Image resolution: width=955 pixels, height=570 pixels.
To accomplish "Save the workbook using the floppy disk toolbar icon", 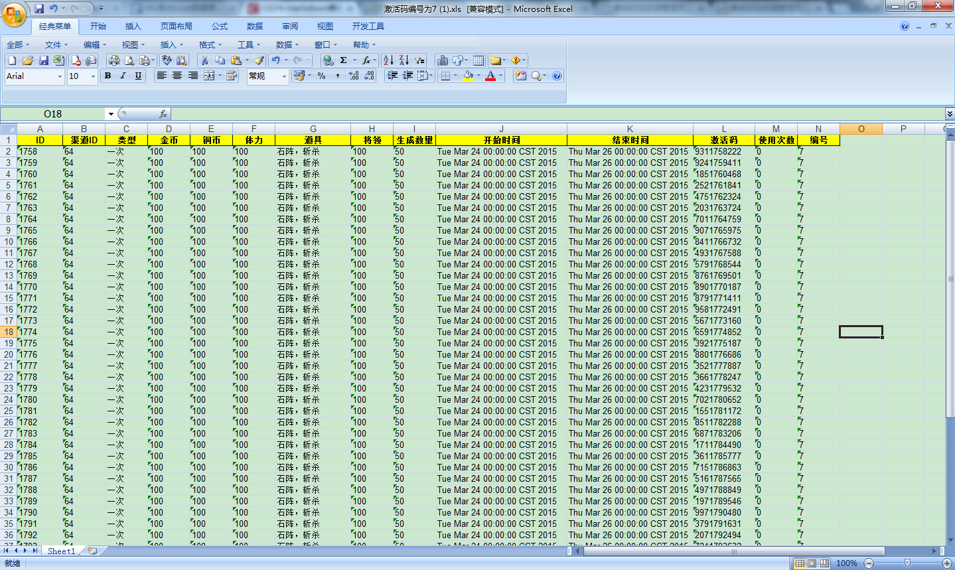I will pyautogui.click(x=44, y=60).
